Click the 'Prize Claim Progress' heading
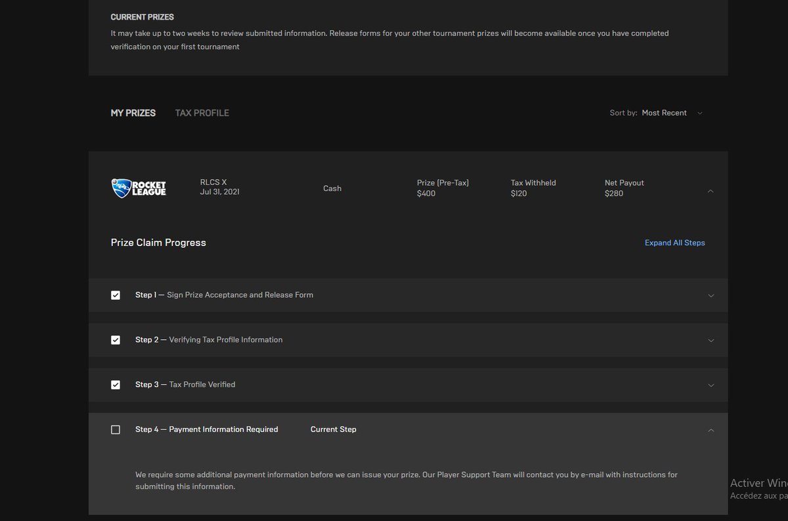The height and width of the screenshot is (521, 788). (158, 243)
